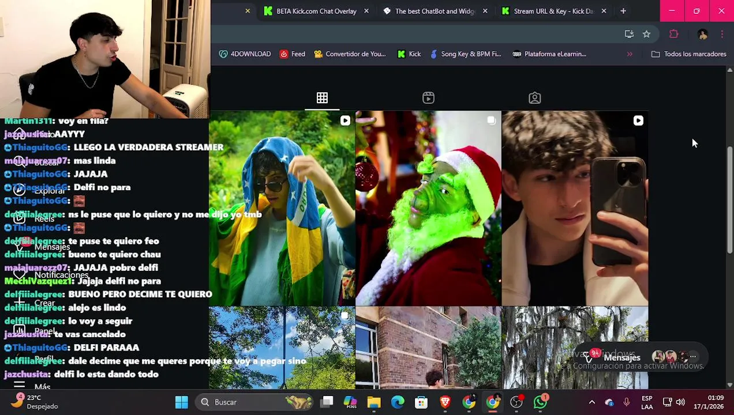
Task: Open the mirror selfie with phone post
Action: click(x=575, y=208)
